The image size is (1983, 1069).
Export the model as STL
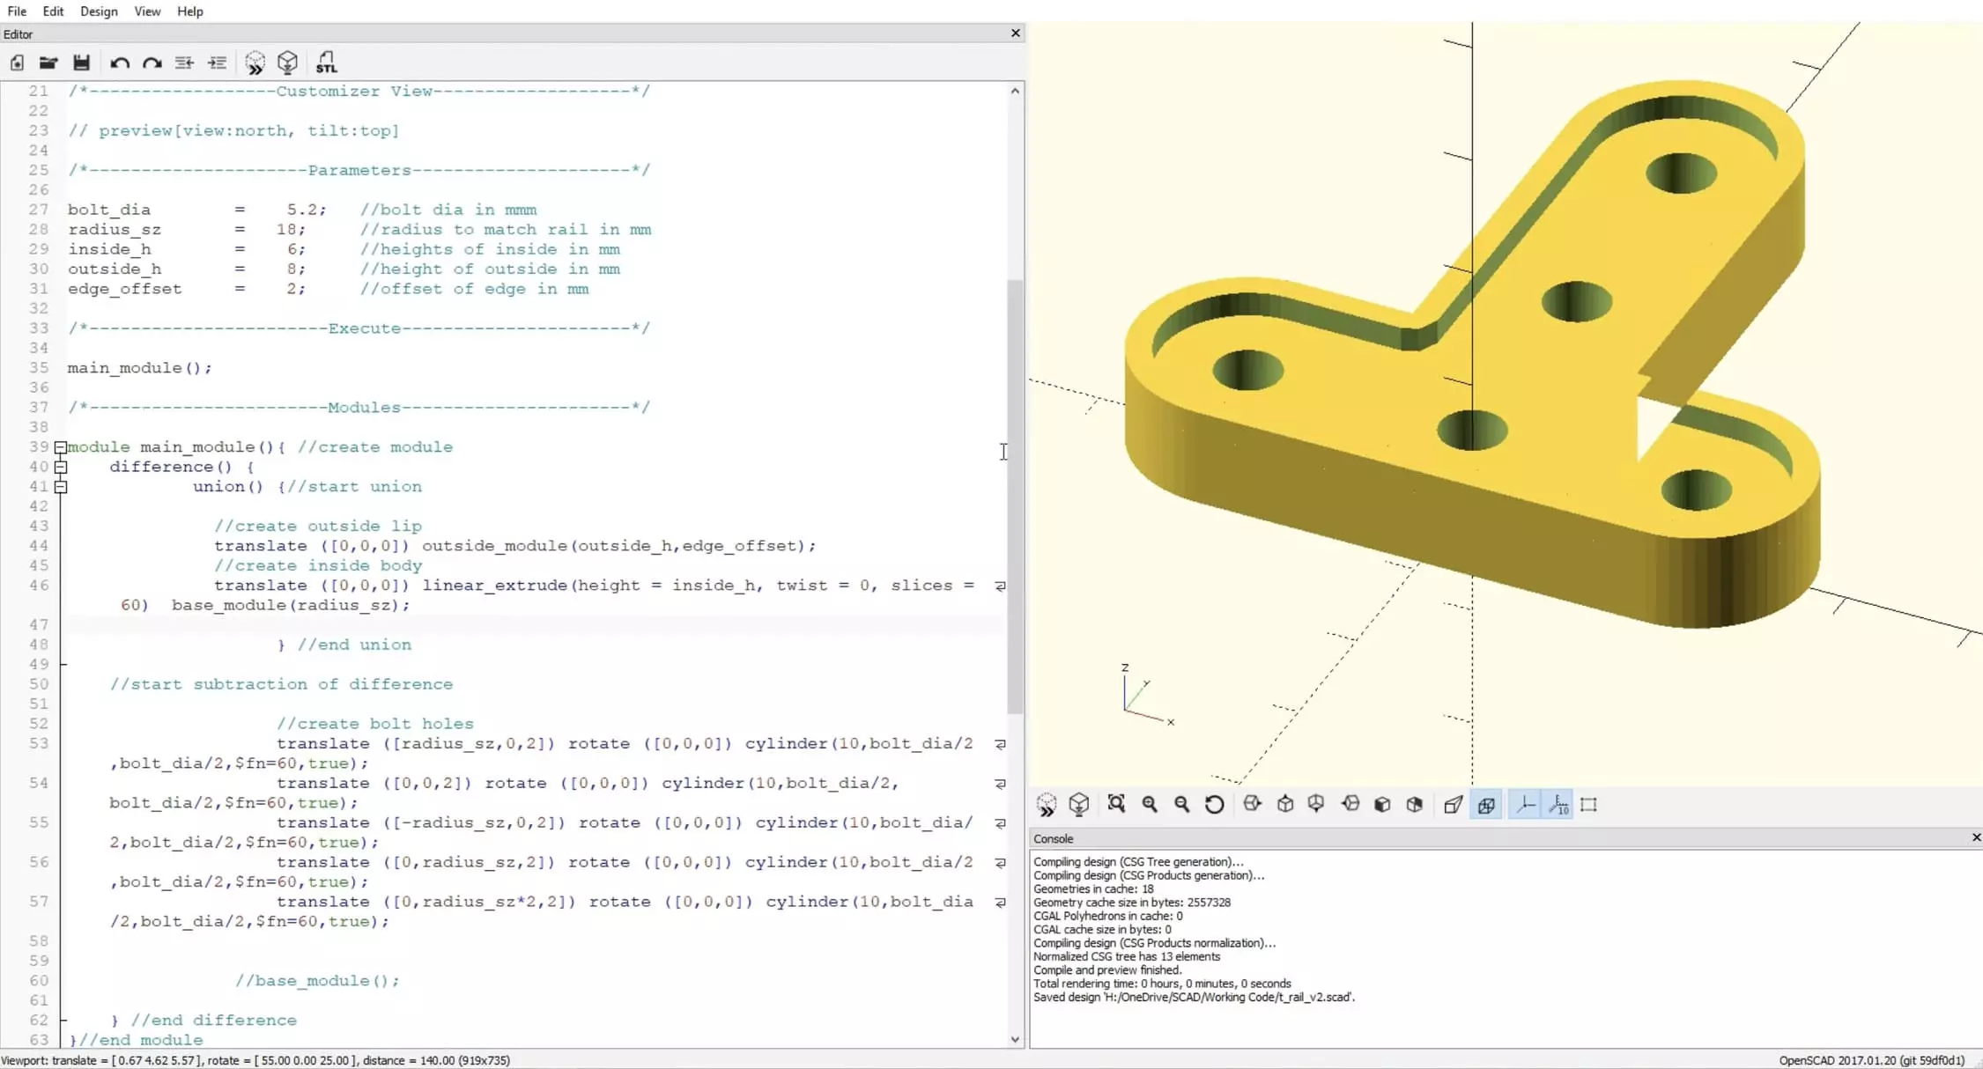pyautogui.click(x=326, y=63)
